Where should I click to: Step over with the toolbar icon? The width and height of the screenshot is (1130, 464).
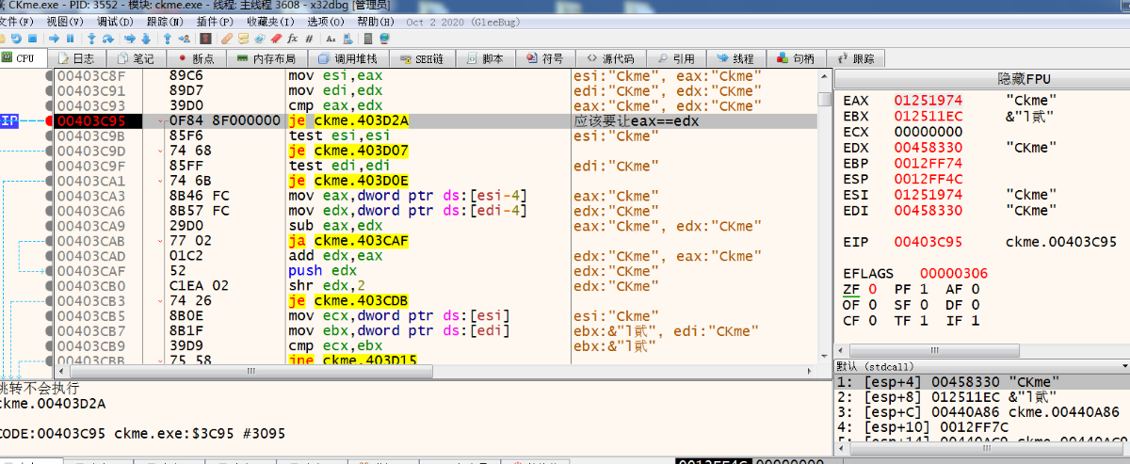point(108,39)
